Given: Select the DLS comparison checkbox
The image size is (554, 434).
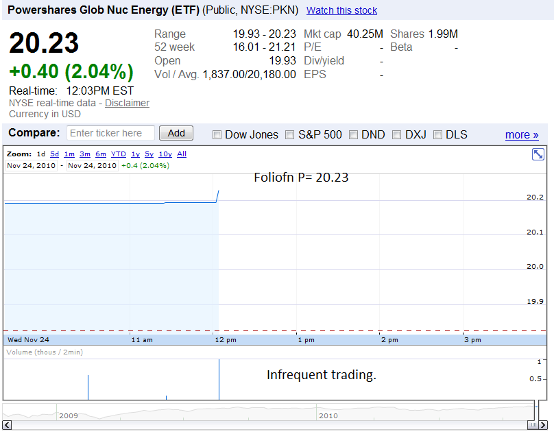Looking at the screenshot, I should tap(437, 134).
